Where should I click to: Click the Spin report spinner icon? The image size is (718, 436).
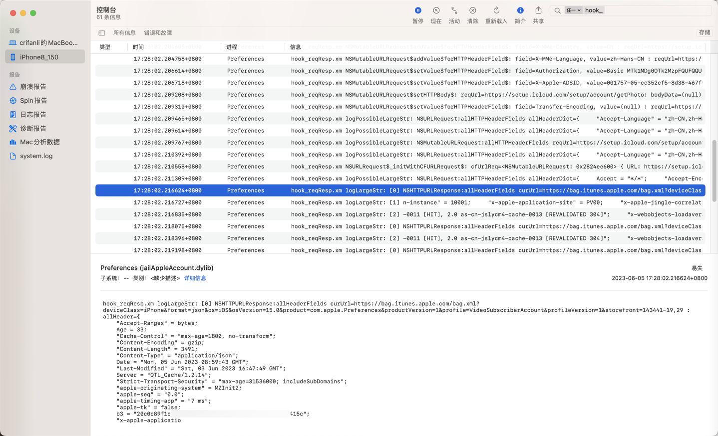[13, 101]
